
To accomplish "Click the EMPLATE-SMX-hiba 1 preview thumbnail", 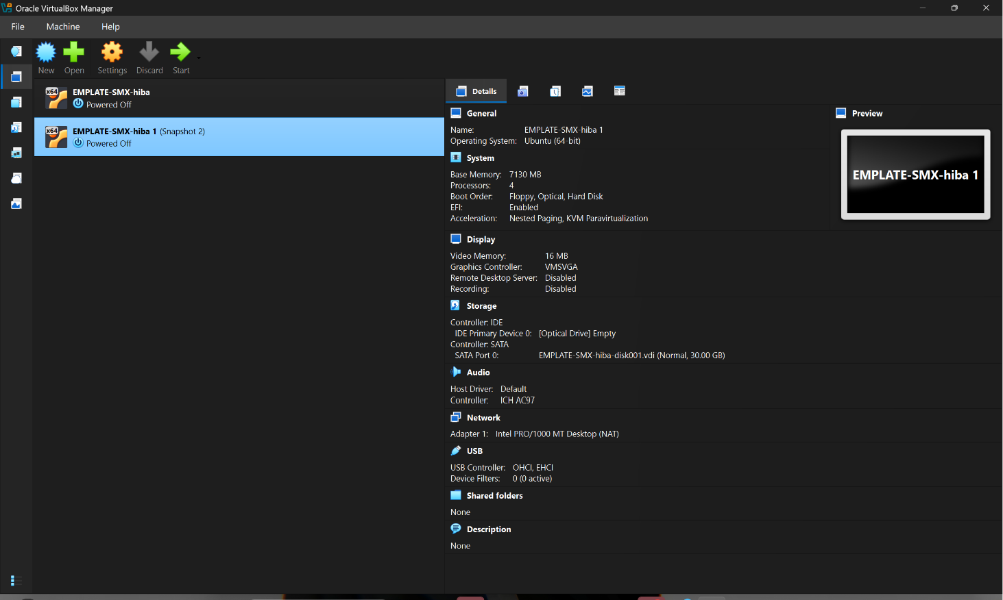I will [916, 175].
